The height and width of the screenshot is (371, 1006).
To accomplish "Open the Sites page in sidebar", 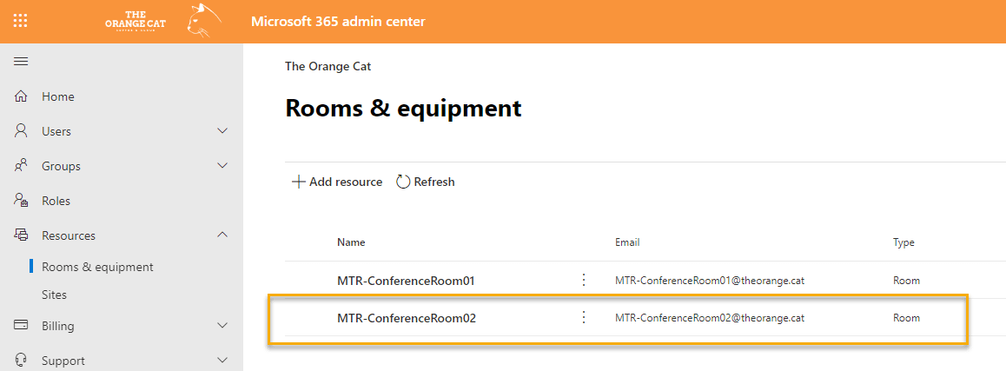I will click(x=55, y=295).
